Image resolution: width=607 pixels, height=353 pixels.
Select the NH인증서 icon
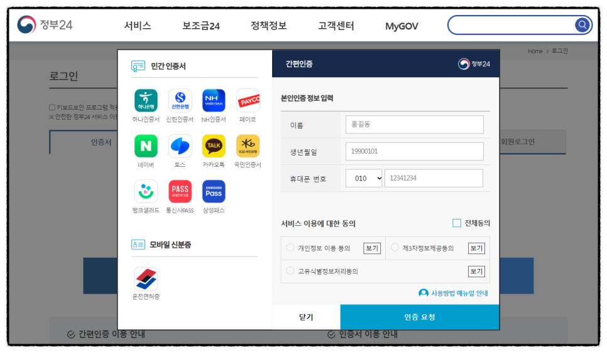coord(214,100)
